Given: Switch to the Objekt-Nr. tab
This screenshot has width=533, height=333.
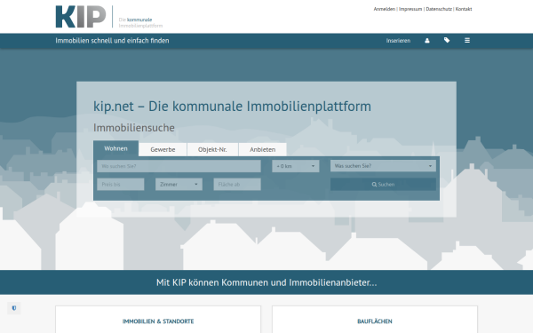Looking at the screenshot, I should (x=212, y=149).
